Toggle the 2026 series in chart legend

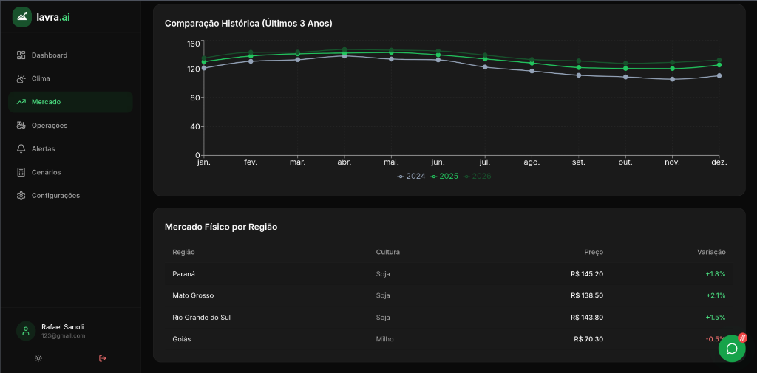(x=478, y=177)
